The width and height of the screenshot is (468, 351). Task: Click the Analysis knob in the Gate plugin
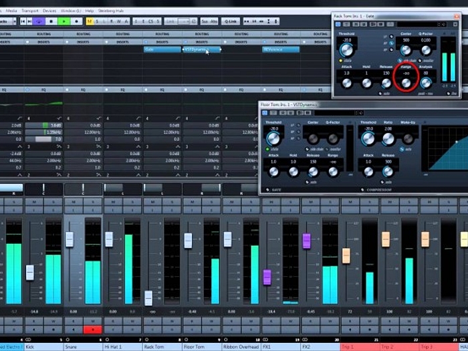coord(425,82)
